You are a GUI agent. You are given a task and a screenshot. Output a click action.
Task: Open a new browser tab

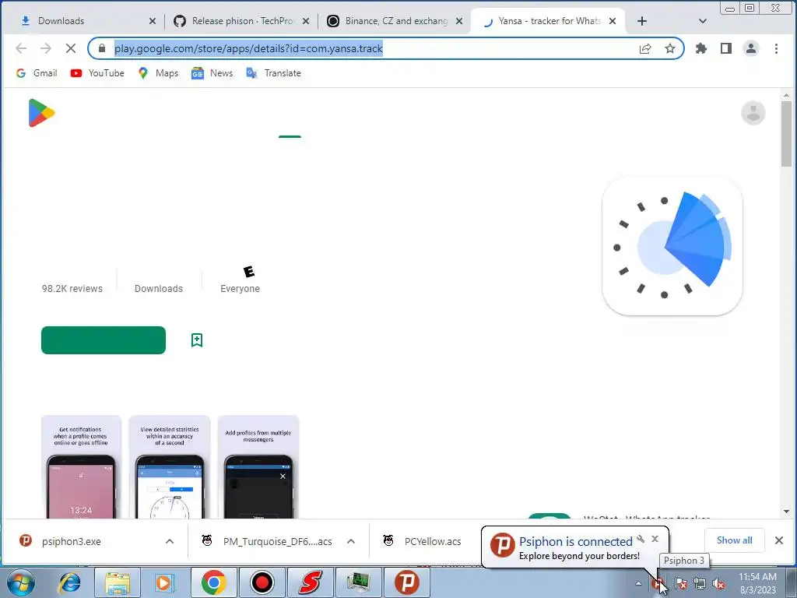click(642, 21)
